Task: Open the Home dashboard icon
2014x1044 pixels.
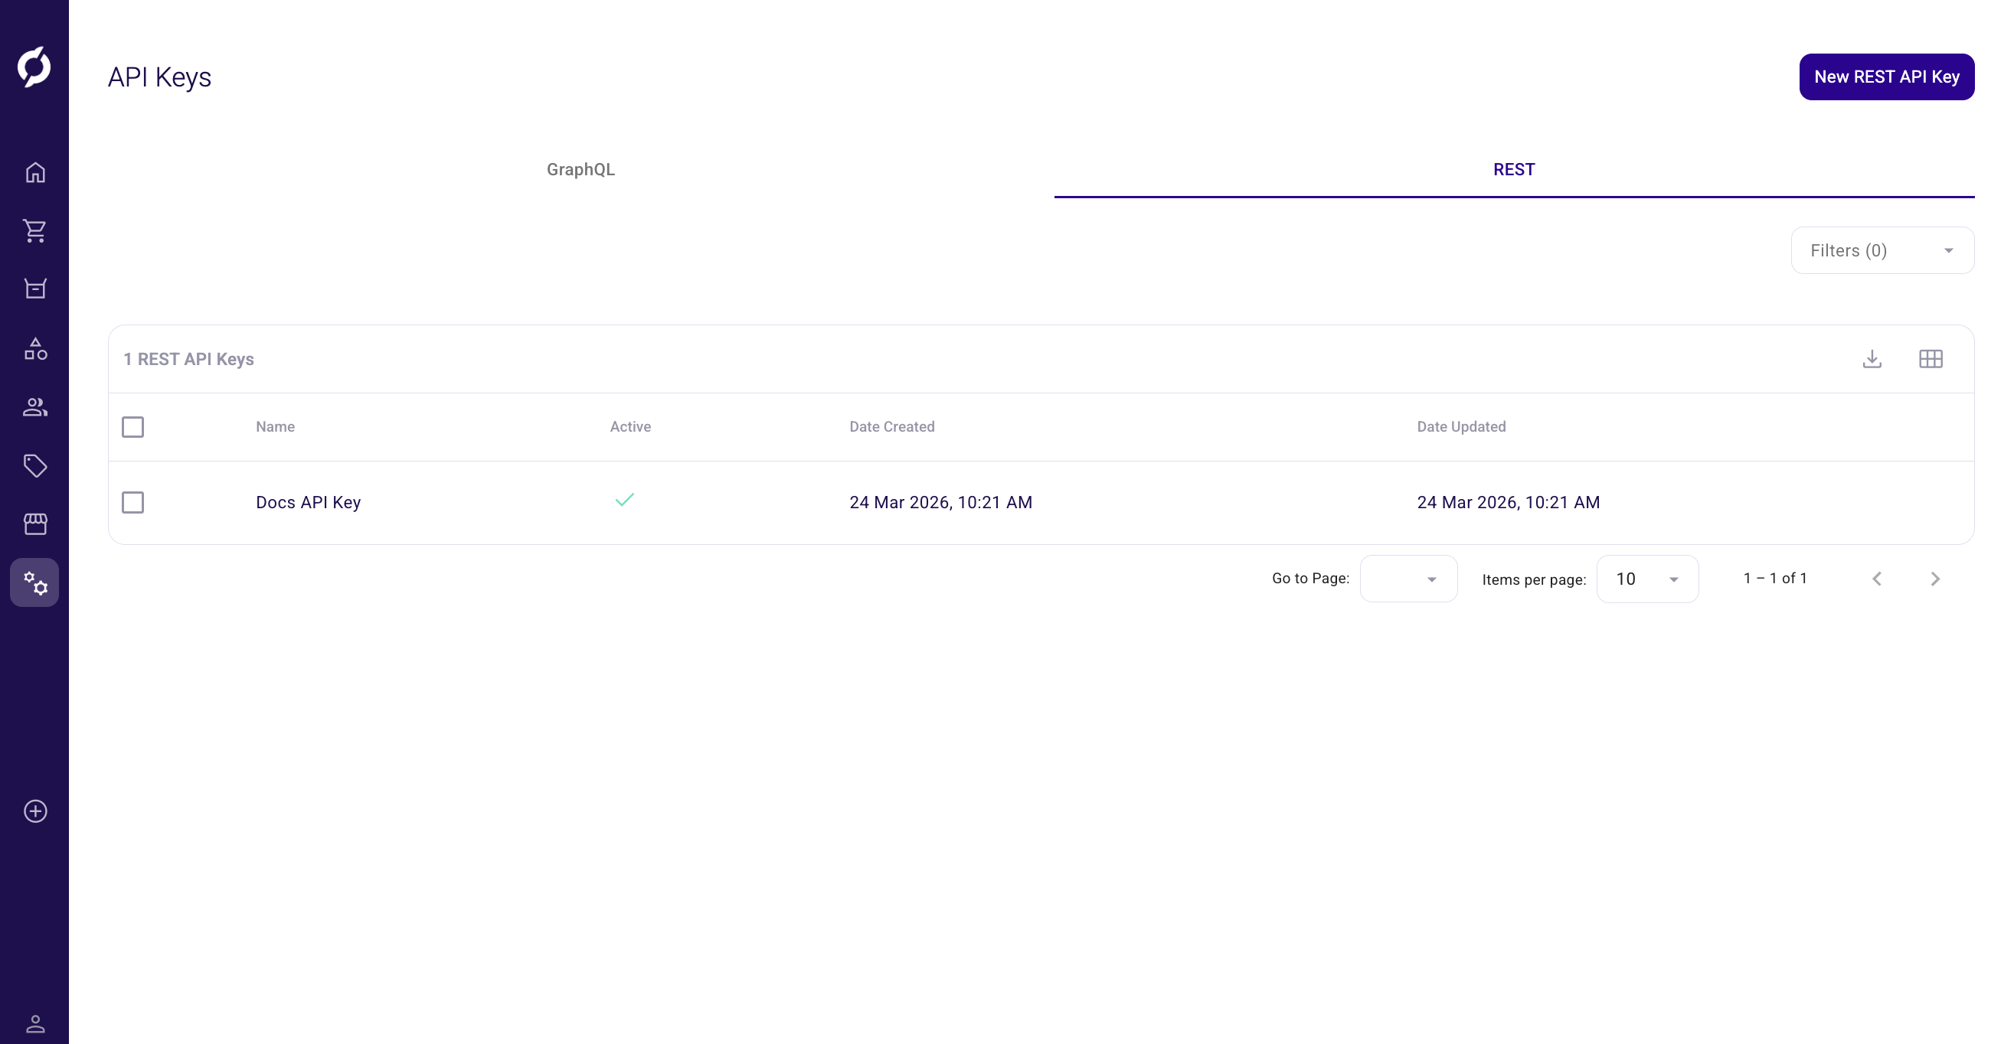Action: 35,173
